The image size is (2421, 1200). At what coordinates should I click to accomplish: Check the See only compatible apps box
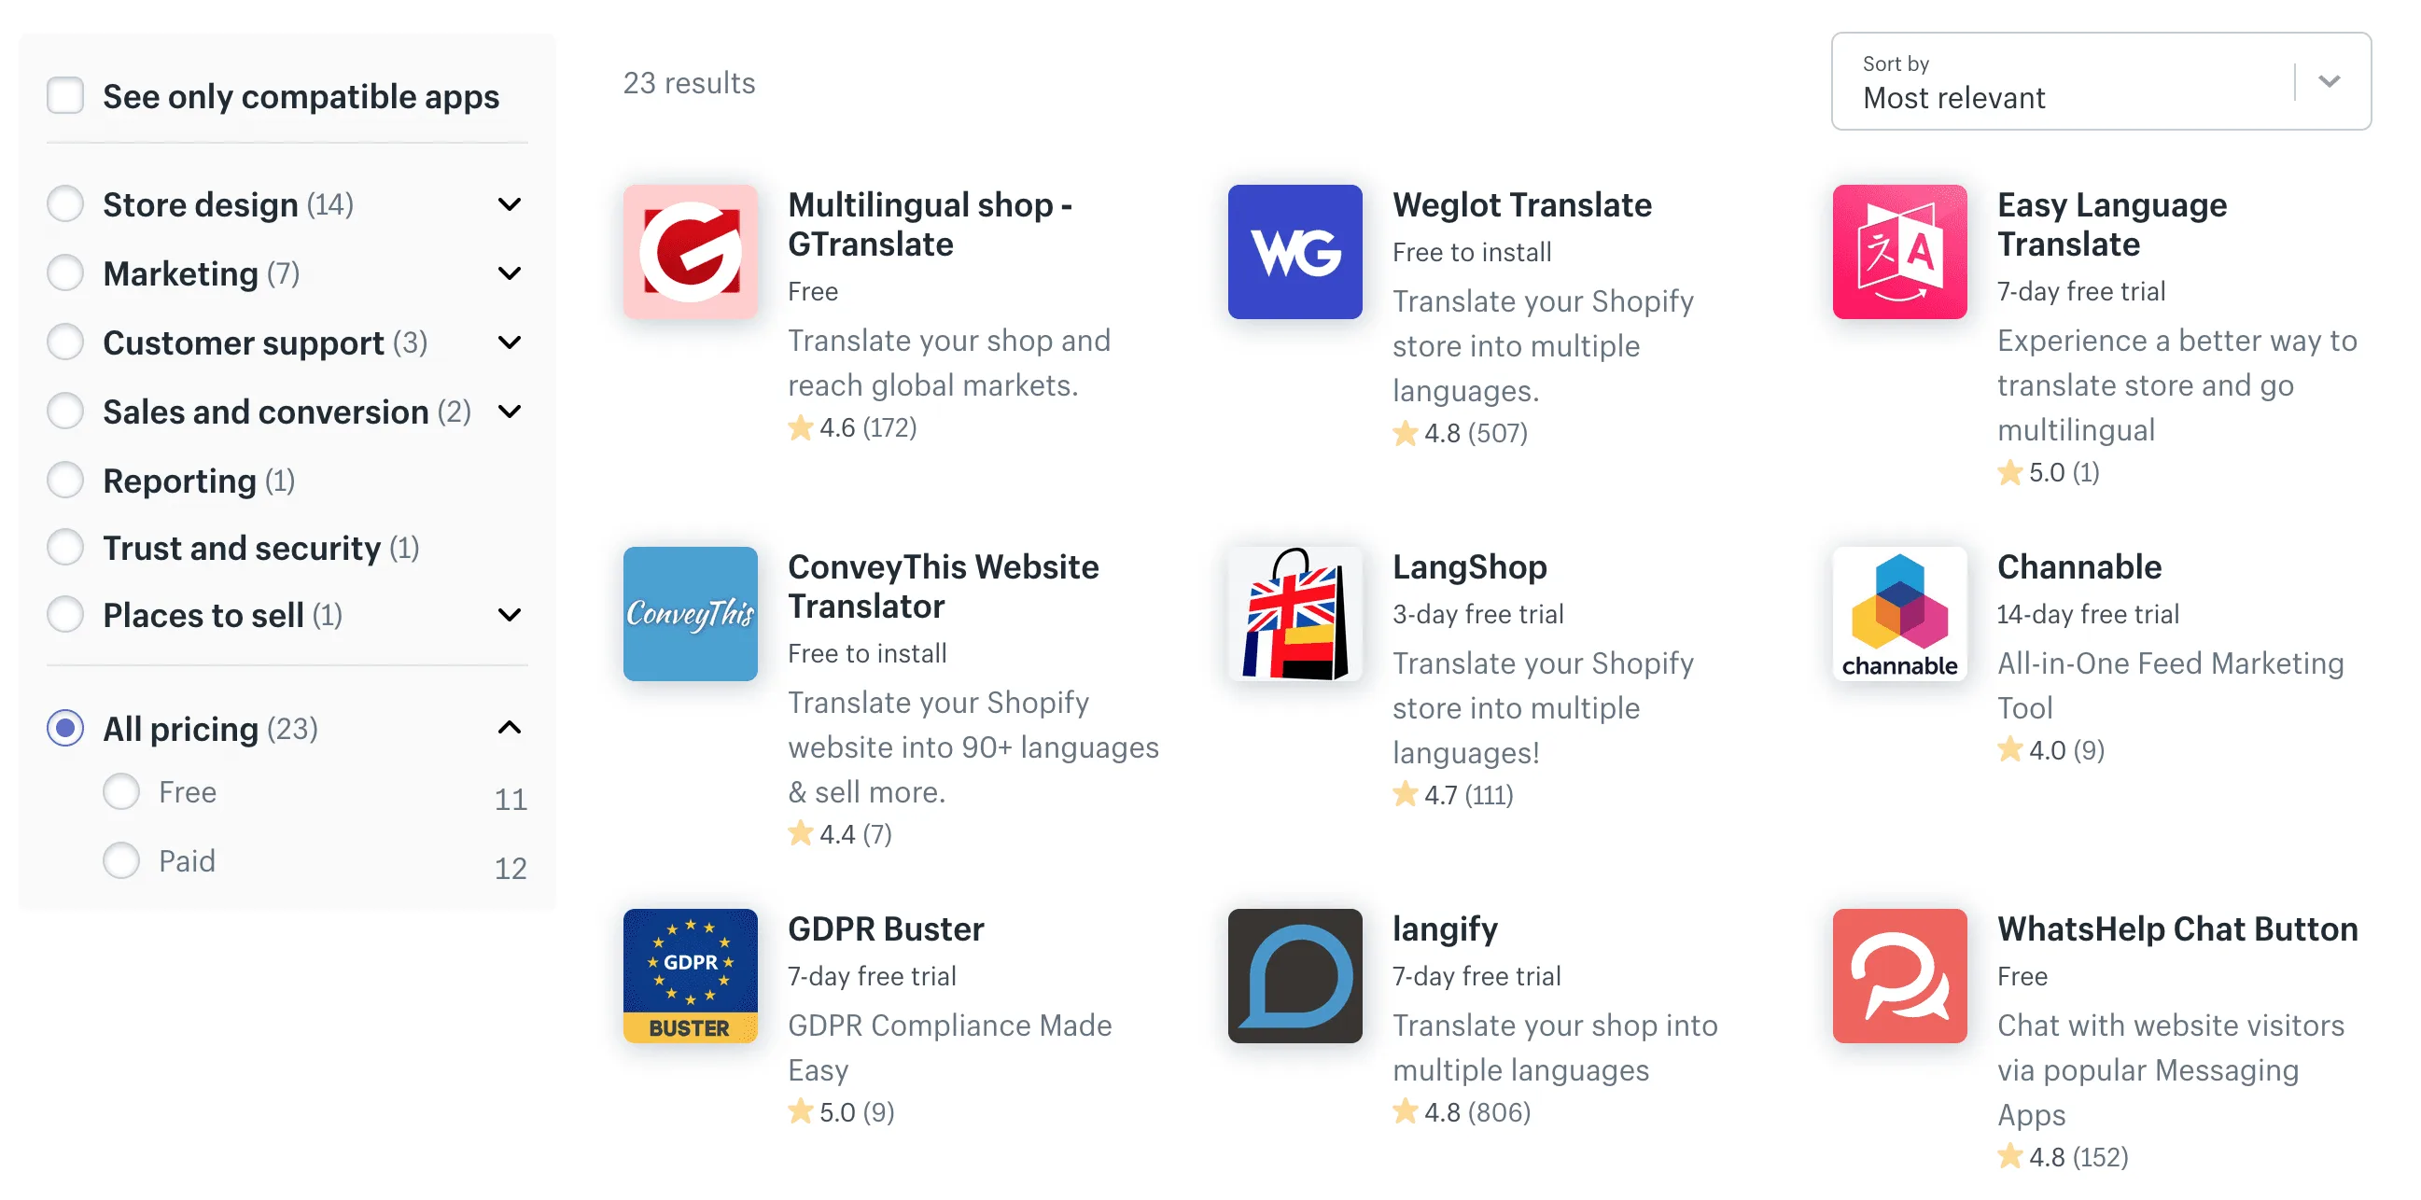(65, 96)
